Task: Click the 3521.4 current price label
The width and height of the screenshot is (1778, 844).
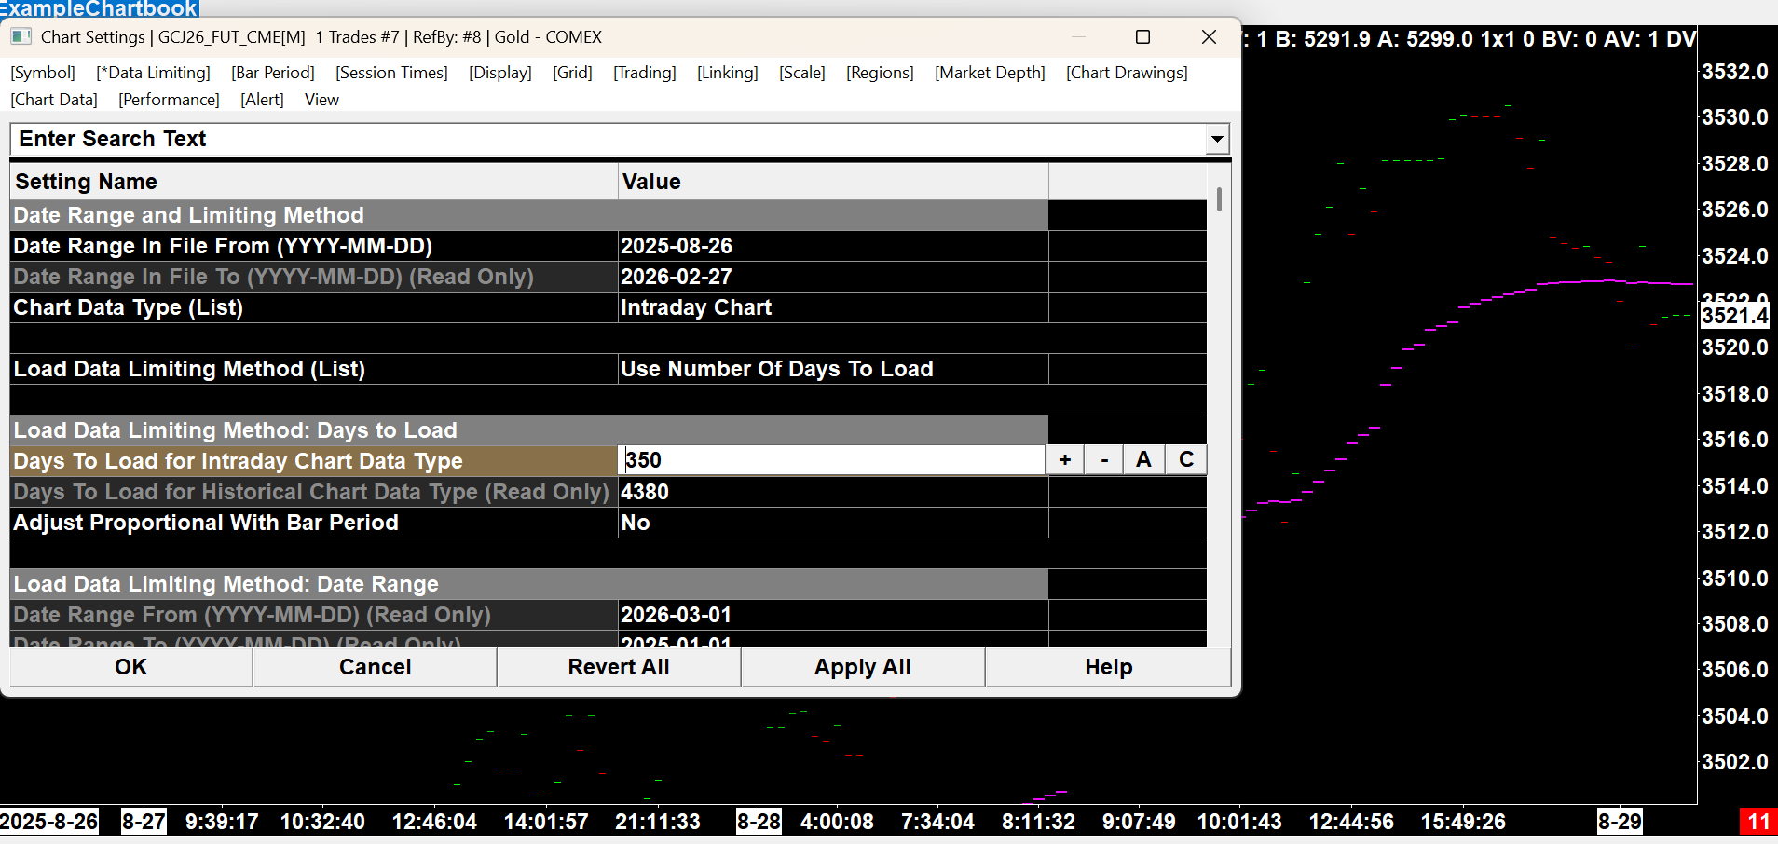Action: [1734, 316]
